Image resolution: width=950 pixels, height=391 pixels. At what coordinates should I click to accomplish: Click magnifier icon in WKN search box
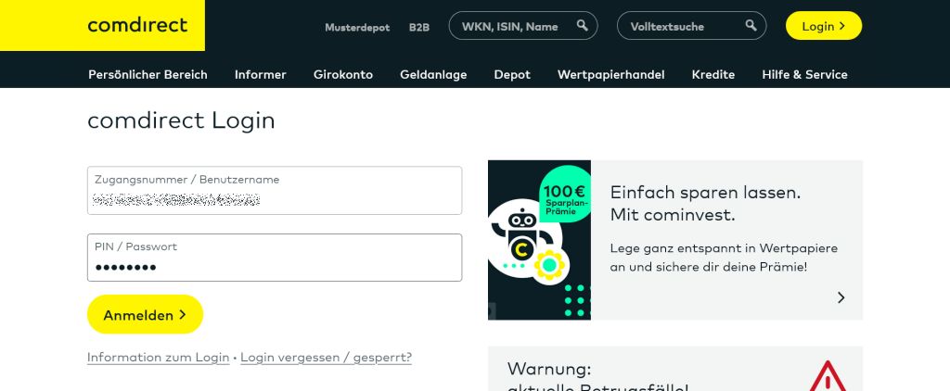pyautogui.click(x=582, y=26)
